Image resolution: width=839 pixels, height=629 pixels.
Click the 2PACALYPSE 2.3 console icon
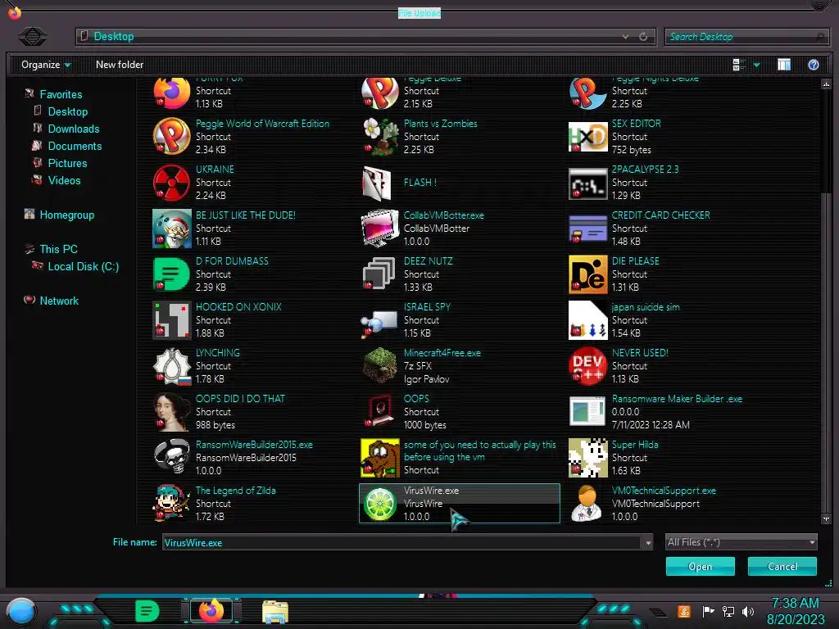pos(588,183)
